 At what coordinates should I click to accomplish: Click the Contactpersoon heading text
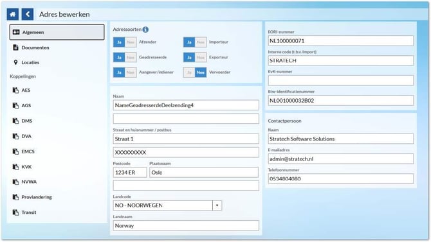coord(284,121)
